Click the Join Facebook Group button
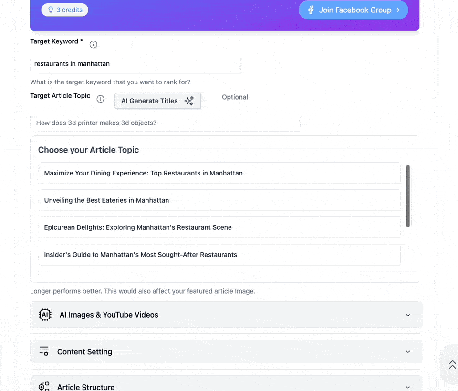458x391 pixels. pyautogui.click(x=353, y=10)
